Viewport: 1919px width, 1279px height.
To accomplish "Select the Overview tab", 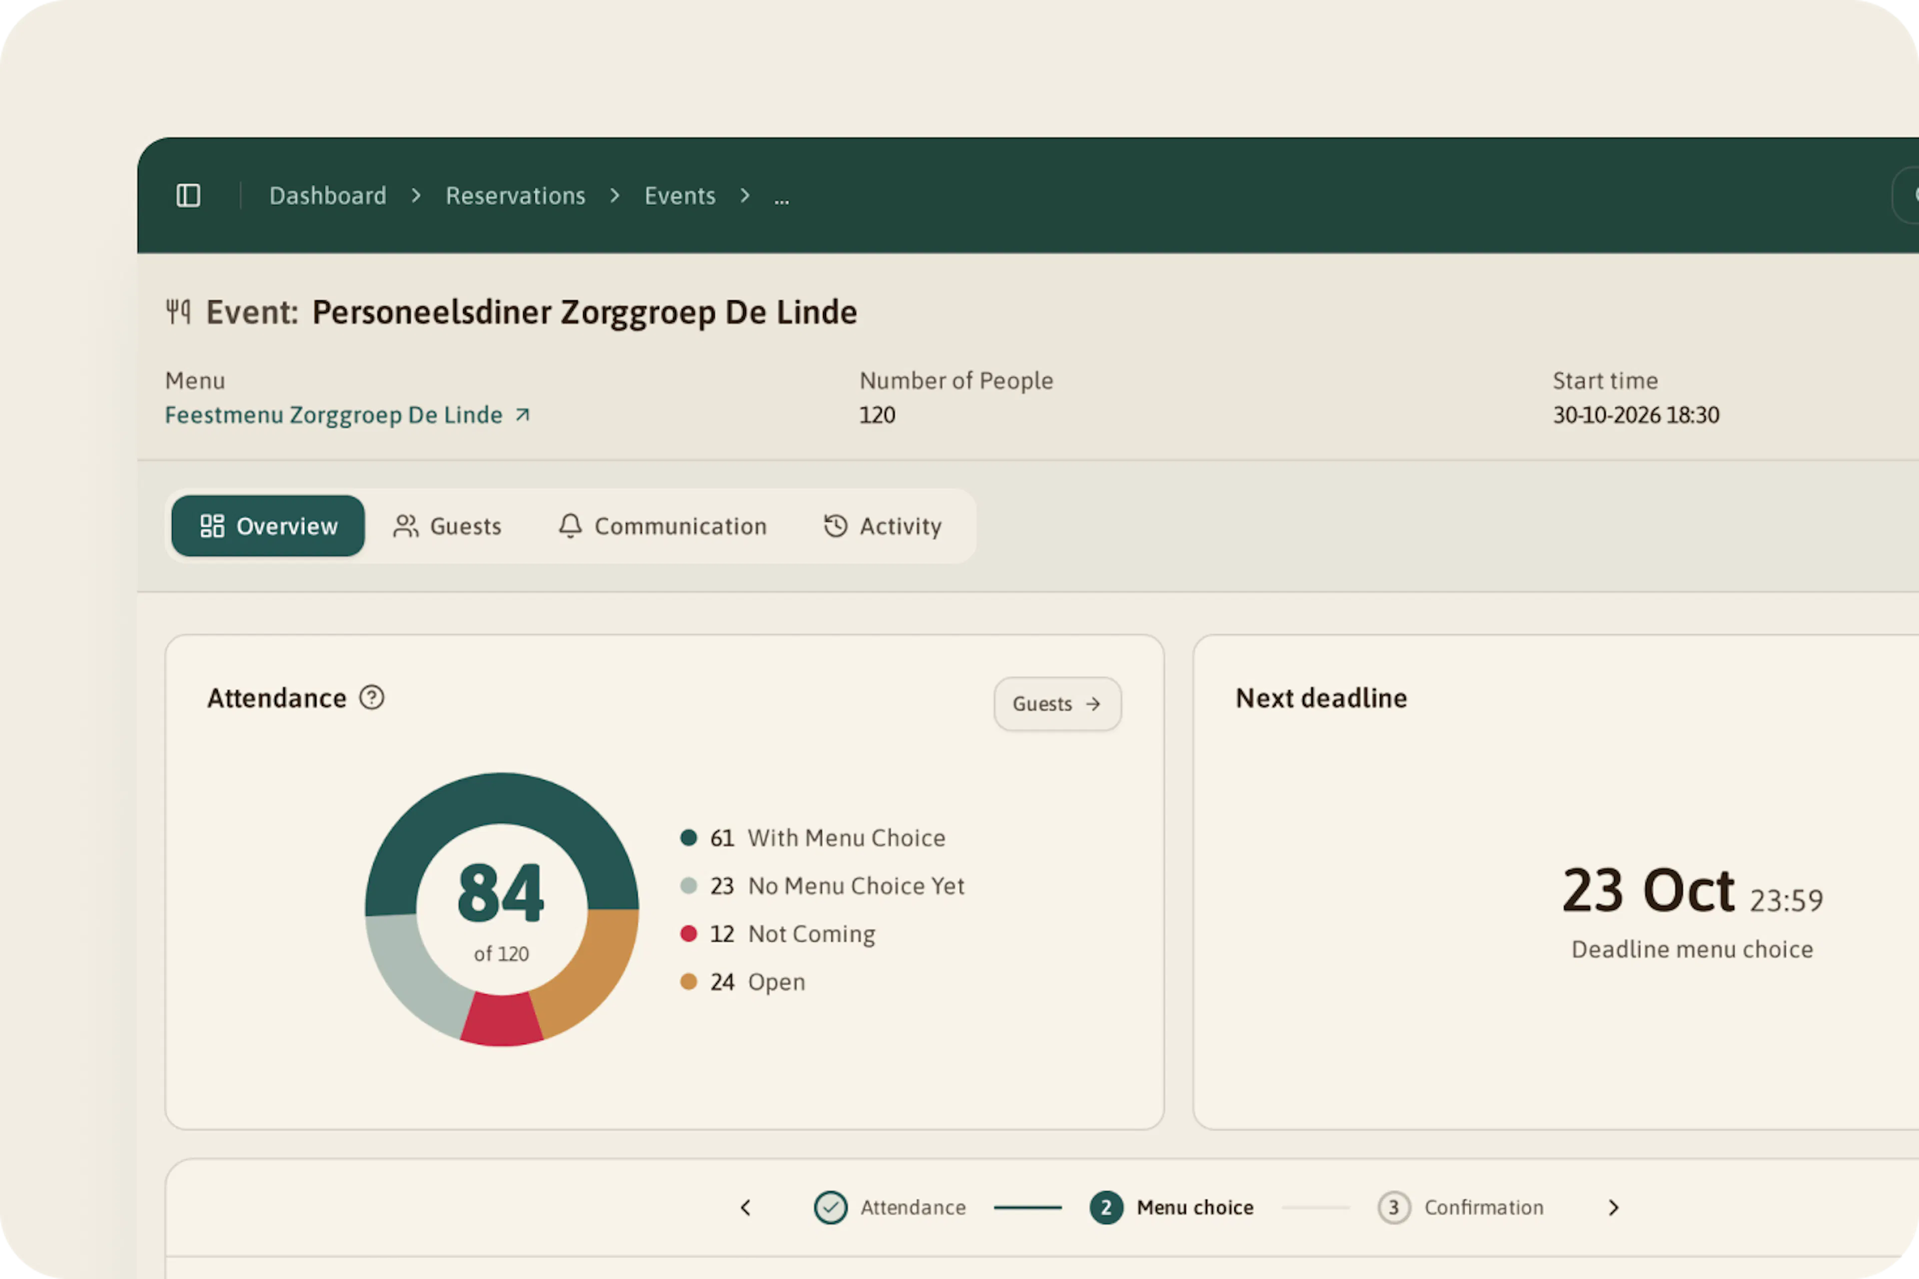I will coord(268,526).
